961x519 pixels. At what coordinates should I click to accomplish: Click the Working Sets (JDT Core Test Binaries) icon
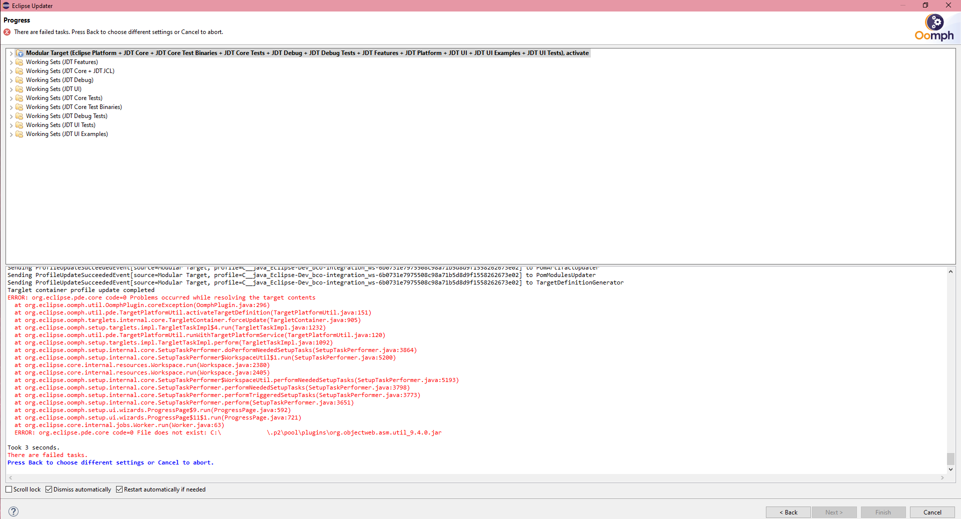pyautogui.click(x=20, y=106)
